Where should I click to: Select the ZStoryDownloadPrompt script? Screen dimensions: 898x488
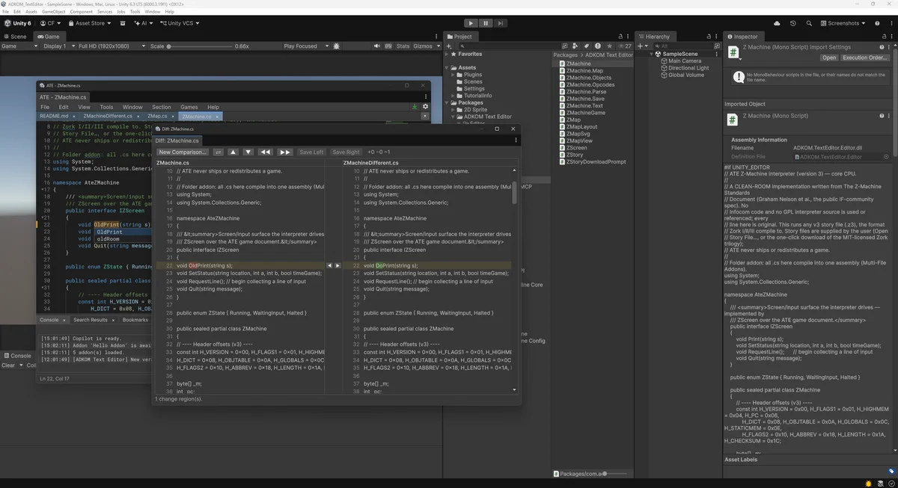coord(596,161)
